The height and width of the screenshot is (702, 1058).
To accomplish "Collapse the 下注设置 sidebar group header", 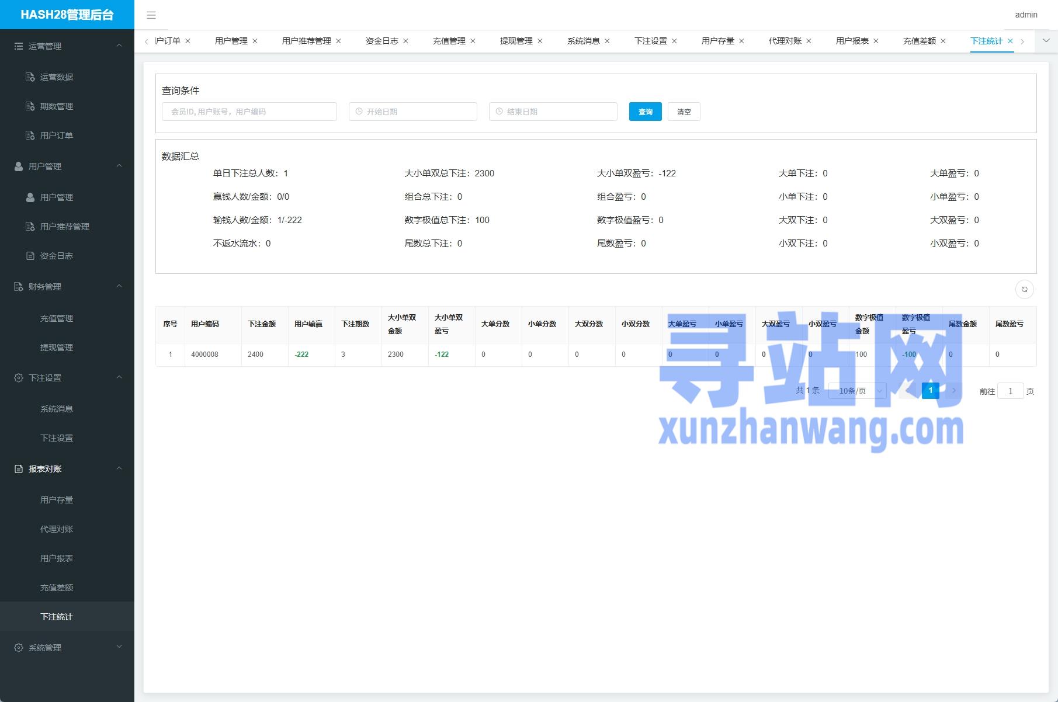I will (67, 378).
